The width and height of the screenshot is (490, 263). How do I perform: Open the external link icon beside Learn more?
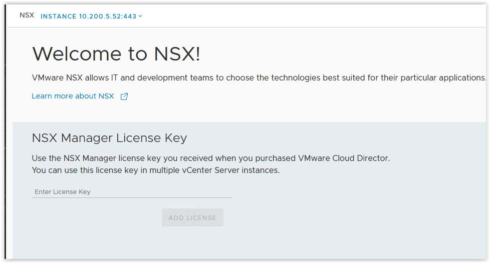[124, 96]
